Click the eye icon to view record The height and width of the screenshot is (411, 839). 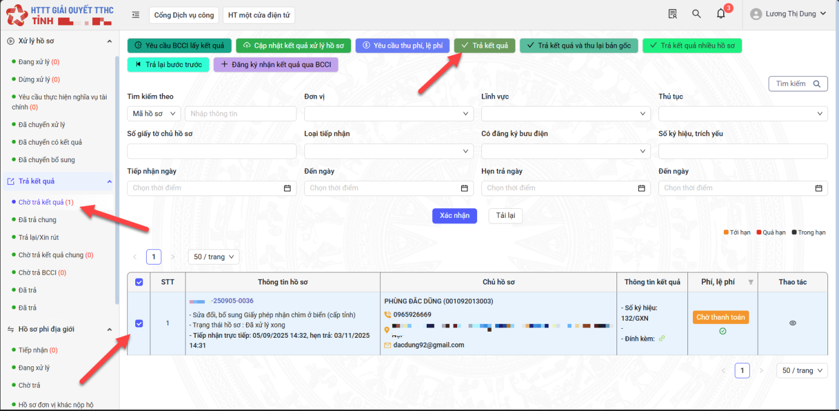(792, 323)
